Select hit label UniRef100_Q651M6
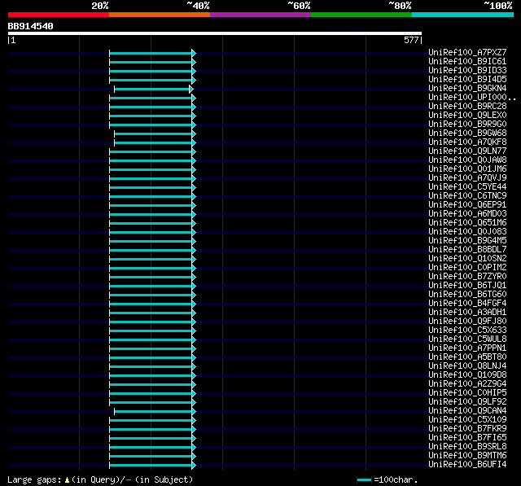 coord(467,223)
